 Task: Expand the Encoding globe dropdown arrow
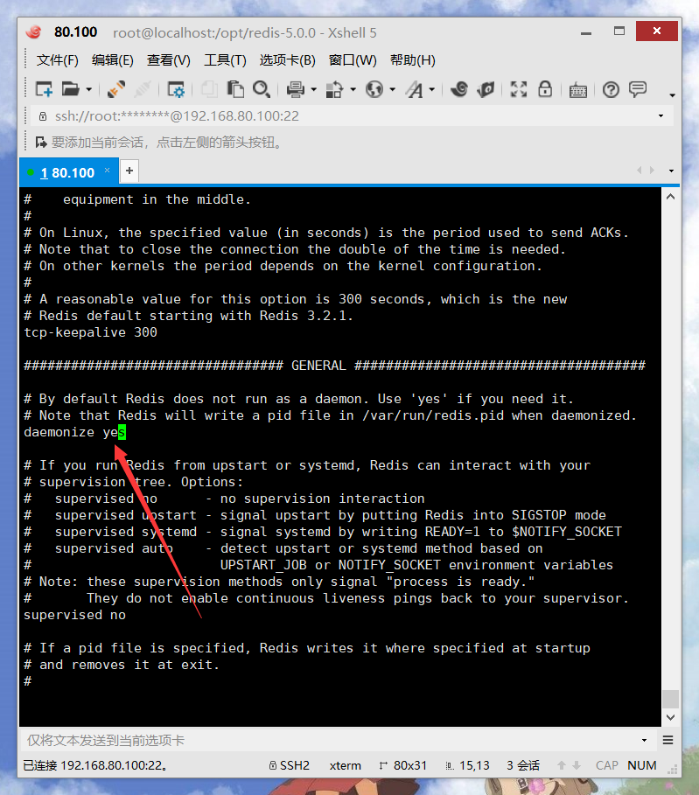(x=393, y=90)
